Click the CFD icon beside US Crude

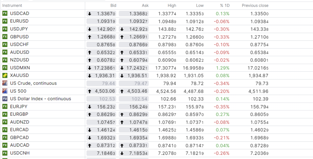[5, 83]
